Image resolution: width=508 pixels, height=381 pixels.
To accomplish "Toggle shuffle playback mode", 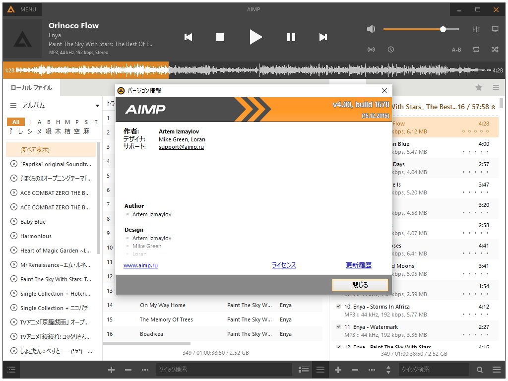I will (x=495, y=50).
